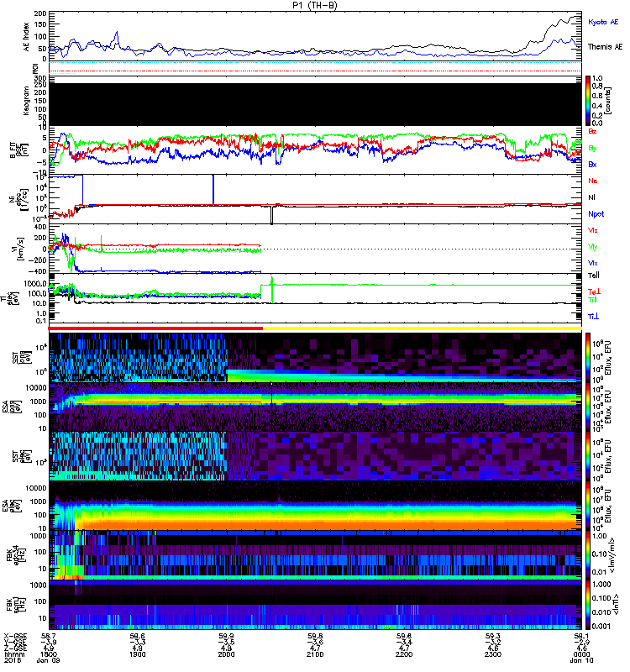Viewport: 630px width, 672px height.
Task: Click the ESA electron spectrogram panel
Action: 315,507
